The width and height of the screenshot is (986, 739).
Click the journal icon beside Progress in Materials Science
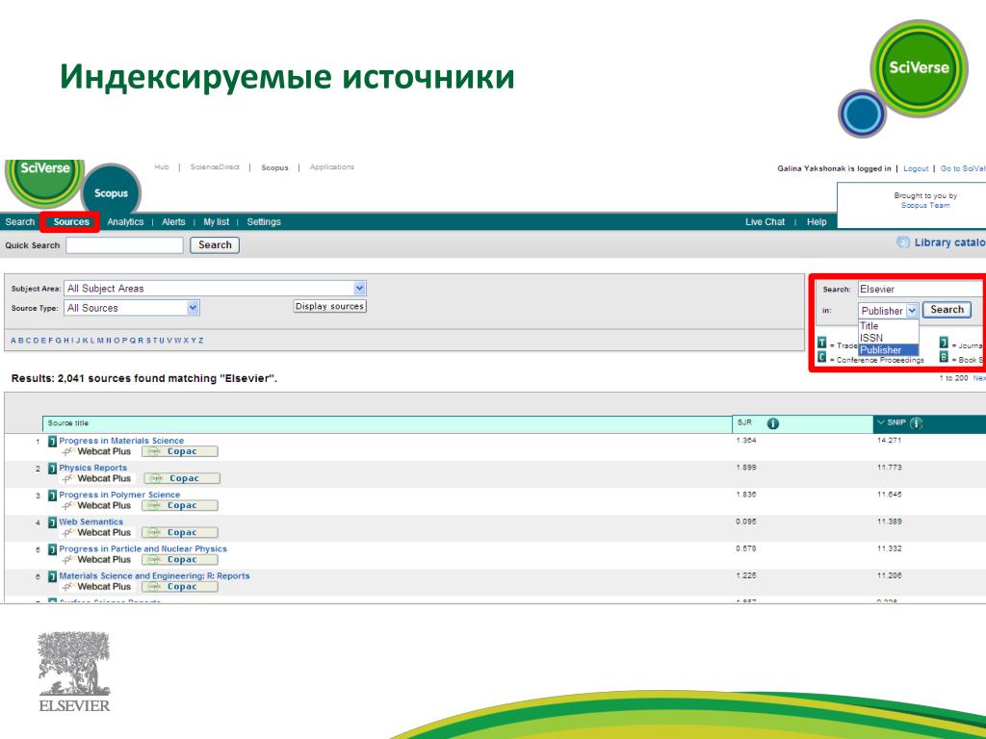tap(53, 441)
